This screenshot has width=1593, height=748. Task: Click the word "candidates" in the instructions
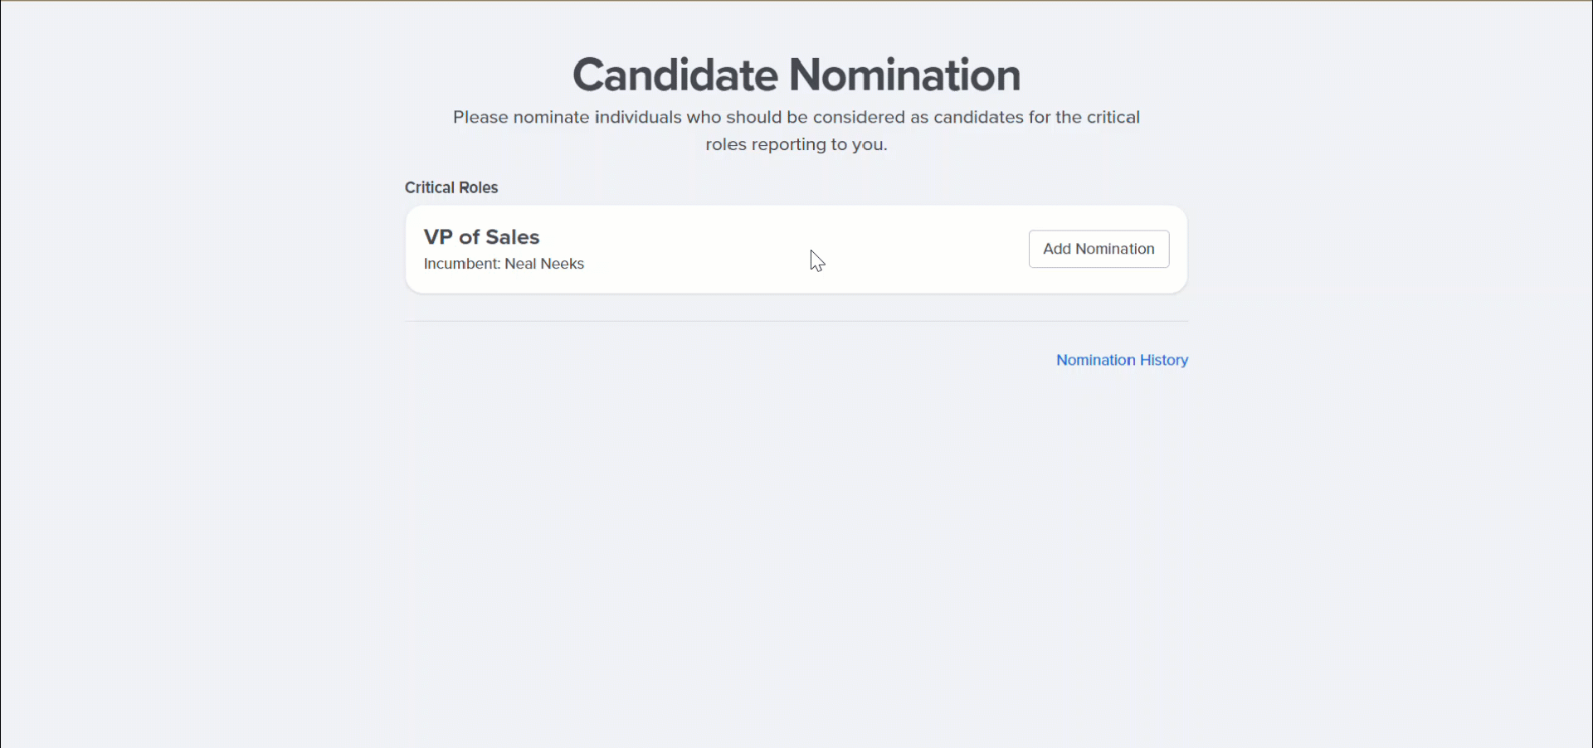978,117
